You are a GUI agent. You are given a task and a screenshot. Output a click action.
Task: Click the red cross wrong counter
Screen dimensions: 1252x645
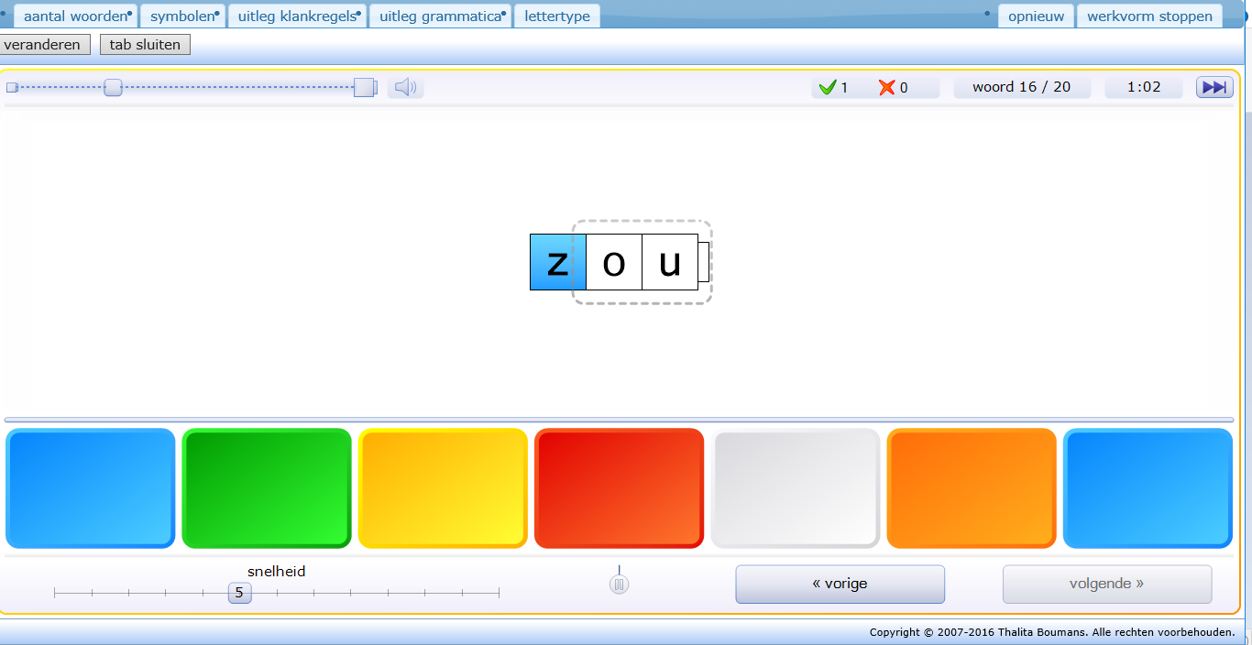(893, 88)
